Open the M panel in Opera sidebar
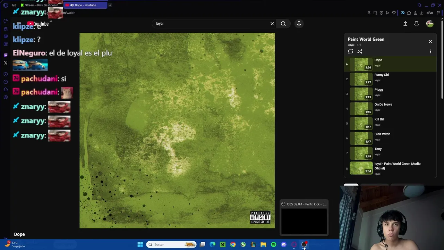 [6, 44]
